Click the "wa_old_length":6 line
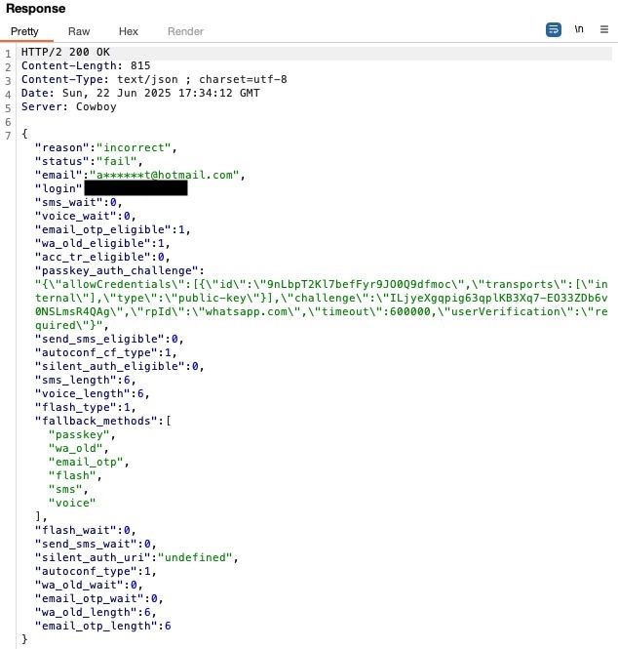 (x=96, y=612)
